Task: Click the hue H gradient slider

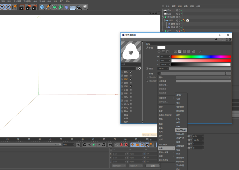Action: [x=201, y=57]
